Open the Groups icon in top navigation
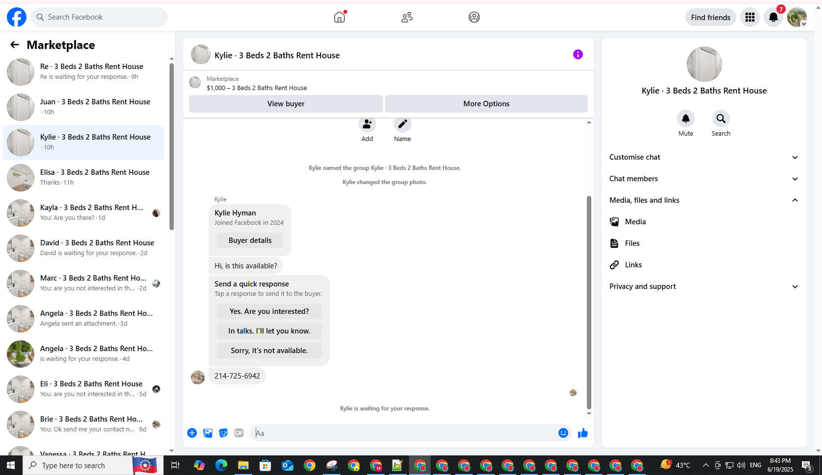This screenshot has width=822, height=475. pyautogui.click(x=474, y=17)
